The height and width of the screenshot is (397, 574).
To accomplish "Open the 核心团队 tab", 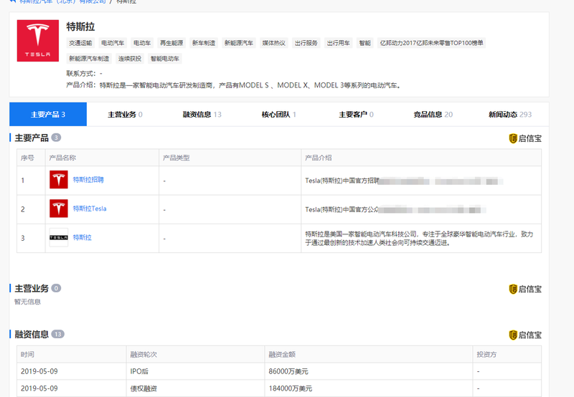I will (x=279, y=115).
